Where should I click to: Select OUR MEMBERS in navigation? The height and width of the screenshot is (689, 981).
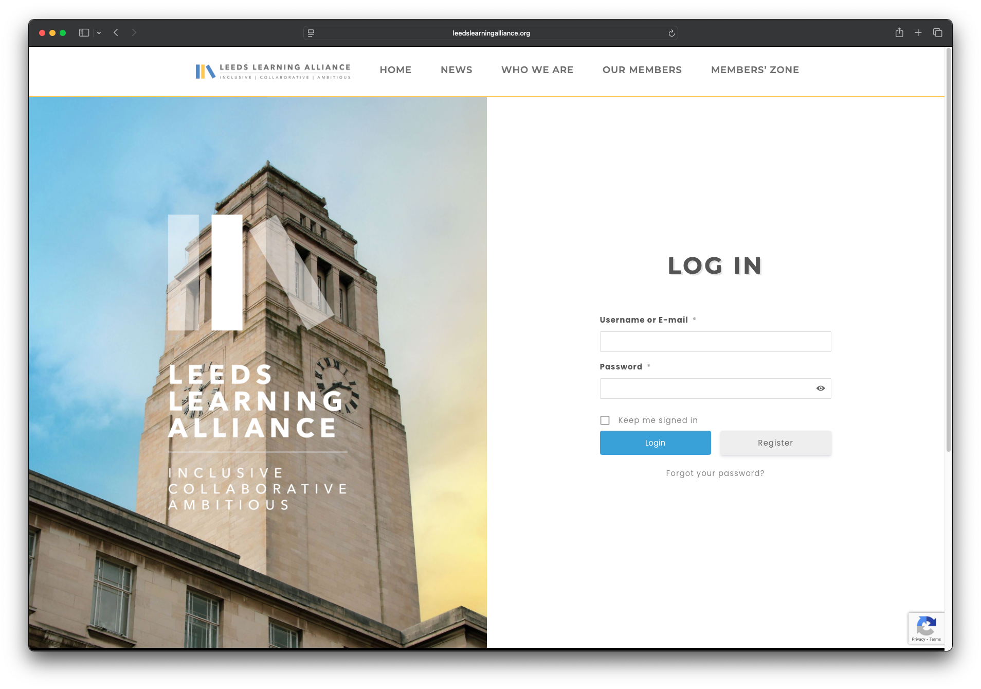point(642,70)
